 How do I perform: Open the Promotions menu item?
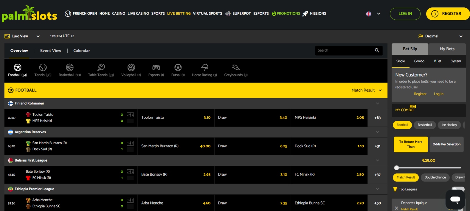point(286,13)
